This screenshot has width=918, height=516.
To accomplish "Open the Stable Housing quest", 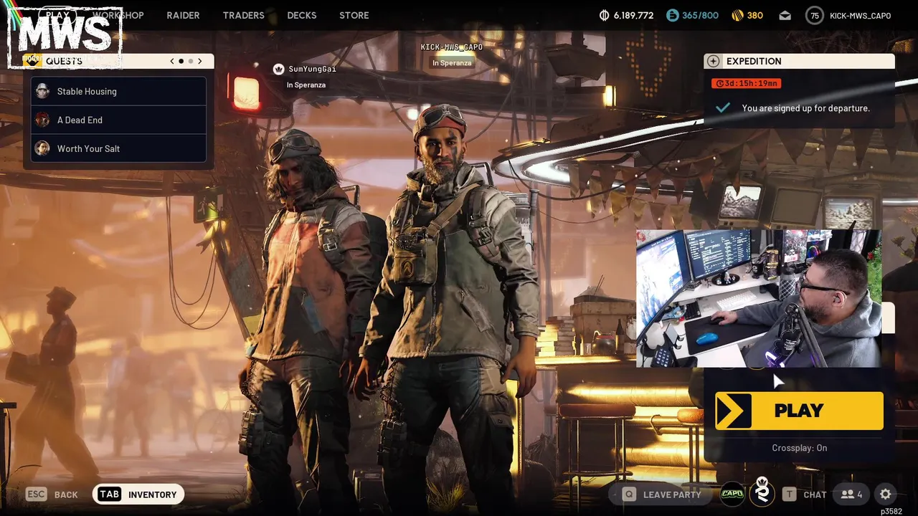I will click(118, 91).
